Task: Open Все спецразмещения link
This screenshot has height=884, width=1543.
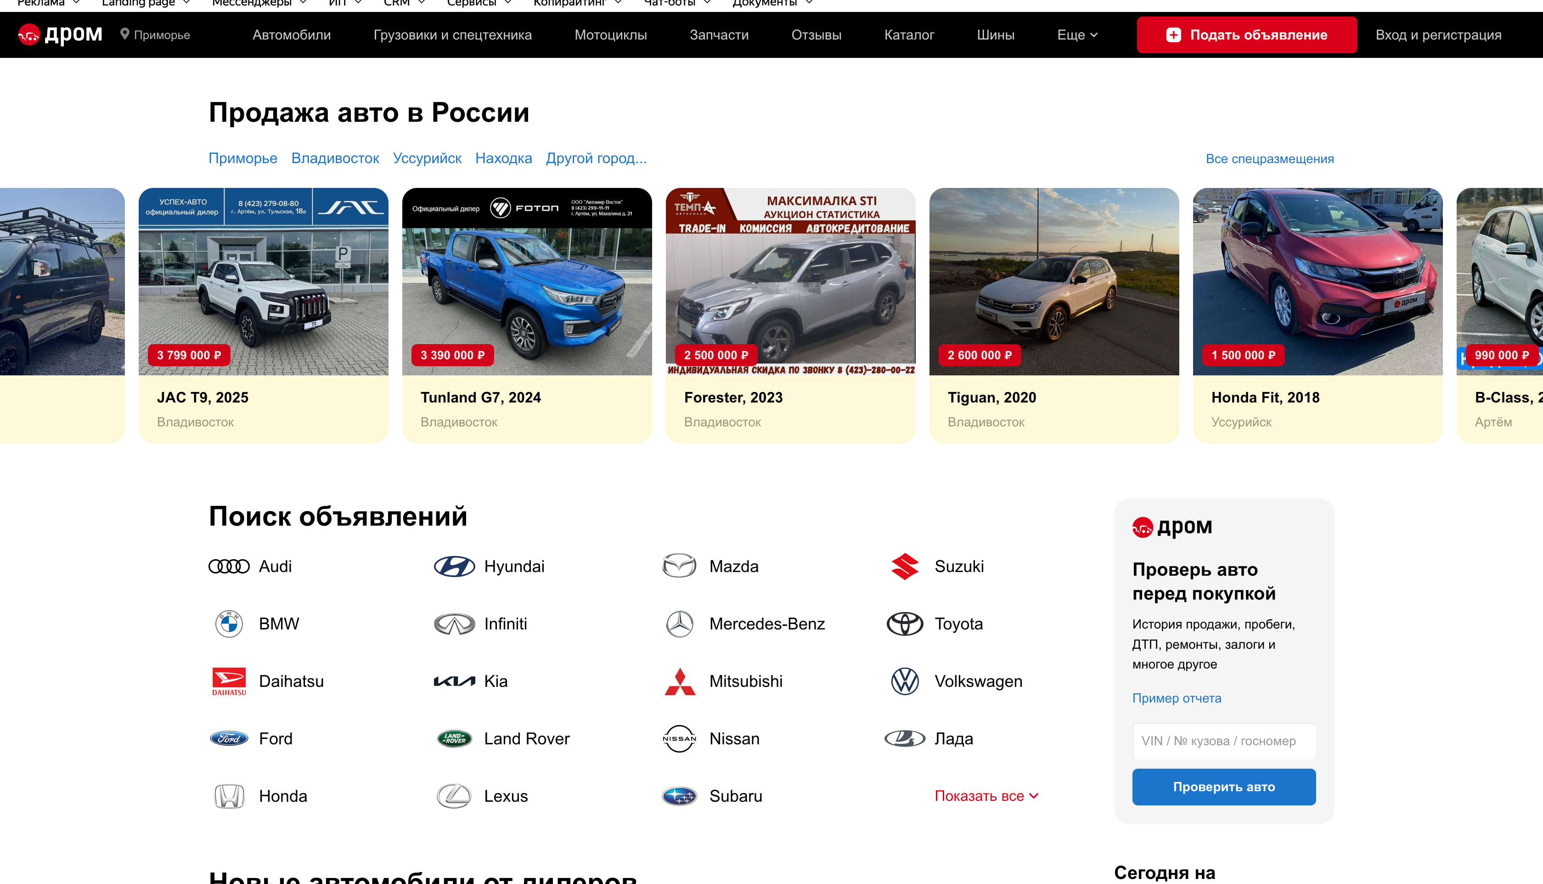Action: point(1269,159)
